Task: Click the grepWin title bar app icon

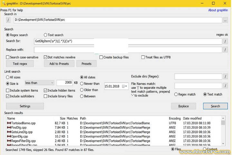Action: coord(4,3)
